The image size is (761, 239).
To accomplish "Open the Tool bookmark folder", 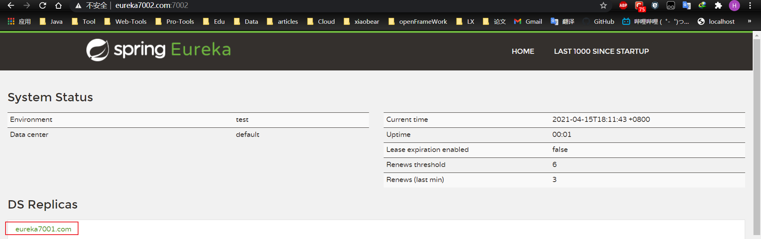I will pyautogui.click(x=83, y=21).
